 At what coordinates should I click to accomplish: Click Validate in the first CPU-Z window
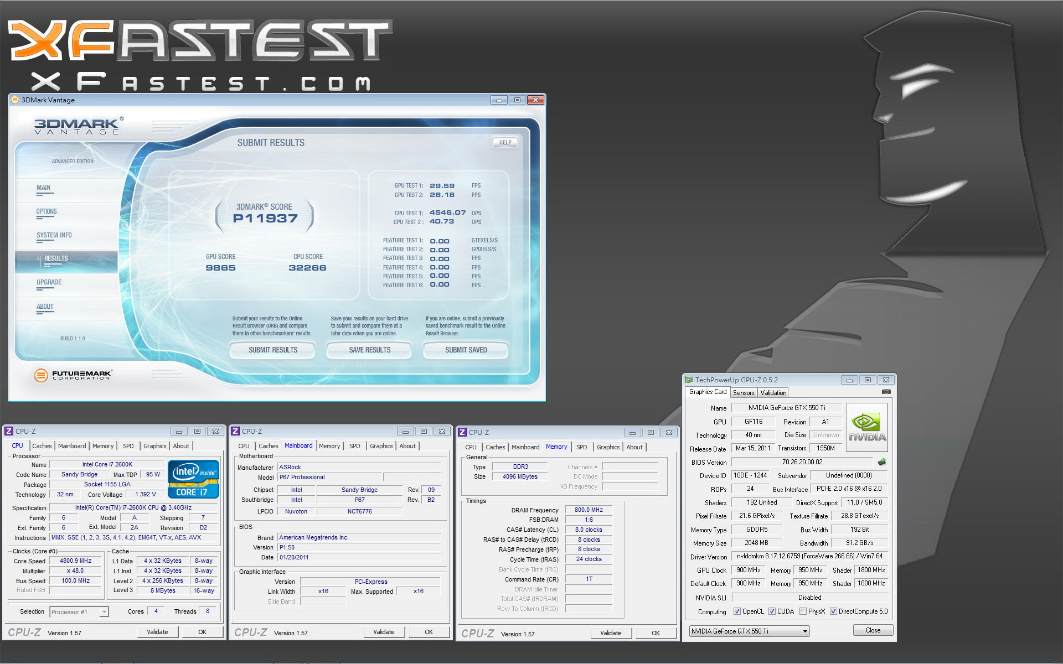(157, 632)
